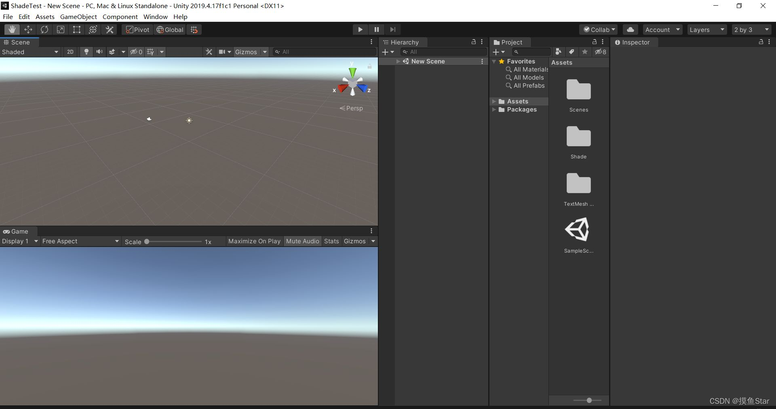This screenshot has height=409, width=776.
Task: Open the Collab dropdown
Action: point(599,30)
